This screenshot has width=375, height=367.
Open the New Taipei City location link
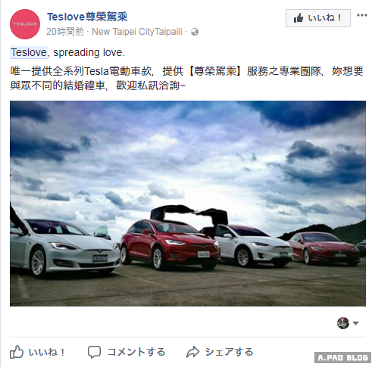(x=123, y=32)
